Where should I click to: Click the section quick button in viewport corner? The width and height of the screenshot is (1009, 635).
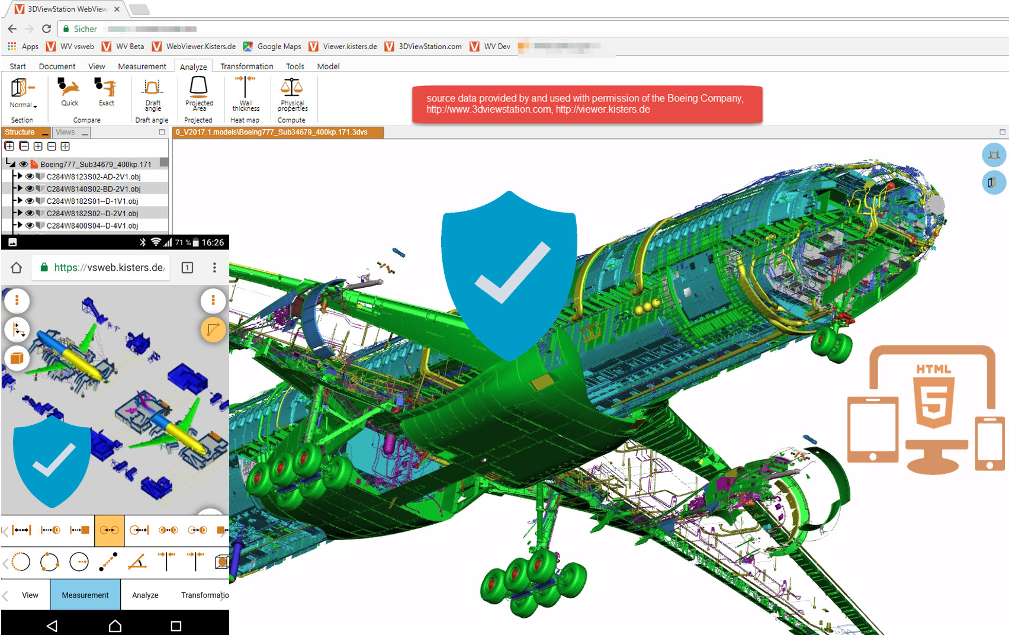pos(994,182)
